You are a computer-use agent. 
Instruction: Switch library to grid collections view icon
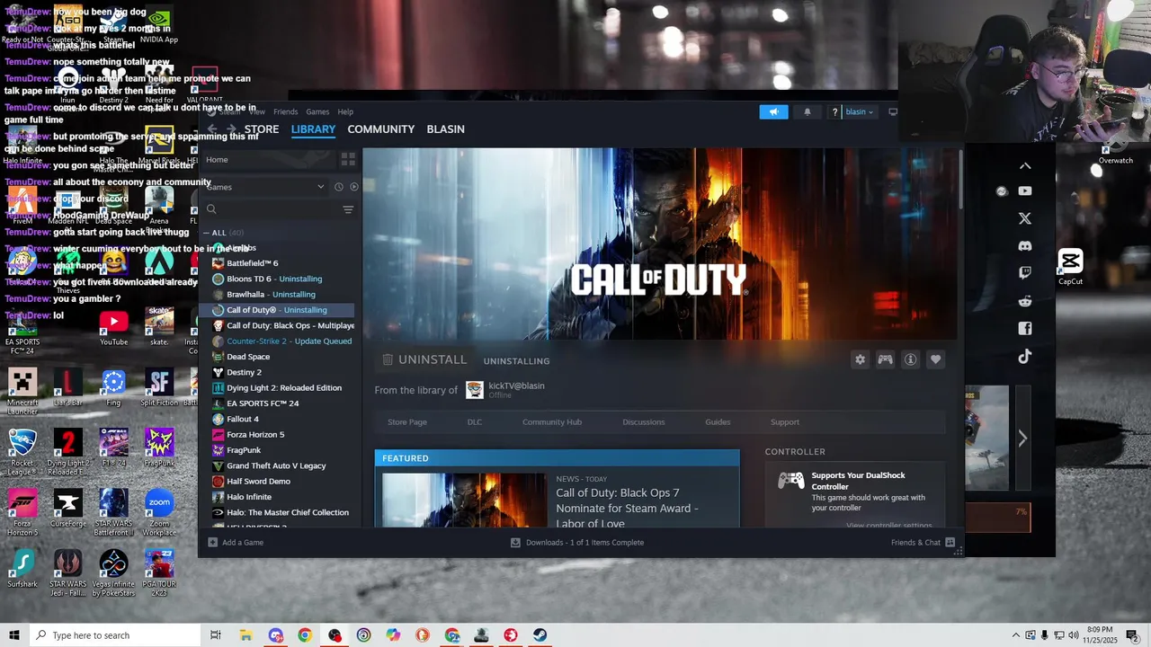[x=348, y=159]
